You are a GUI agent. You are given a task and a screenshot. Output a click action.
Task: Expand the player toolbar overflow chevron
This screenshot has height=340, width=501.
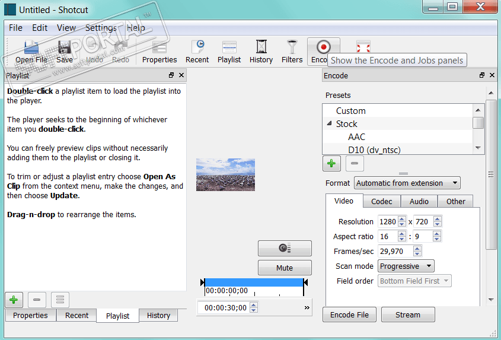click(x=307, y=308)
